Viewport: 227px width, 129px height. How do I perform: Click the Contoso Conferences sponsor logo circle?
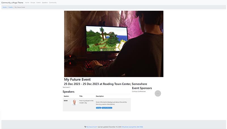click(x=158, y=93)
